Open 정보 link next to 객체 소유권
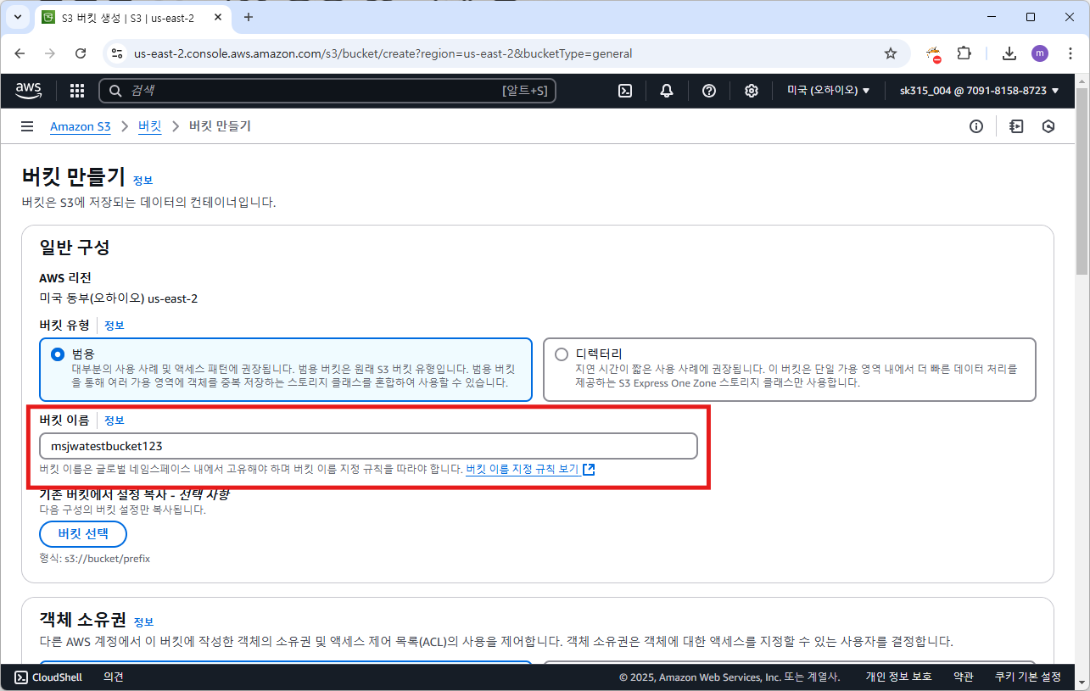Screen dimensions: 1090x691 point(143,621)
